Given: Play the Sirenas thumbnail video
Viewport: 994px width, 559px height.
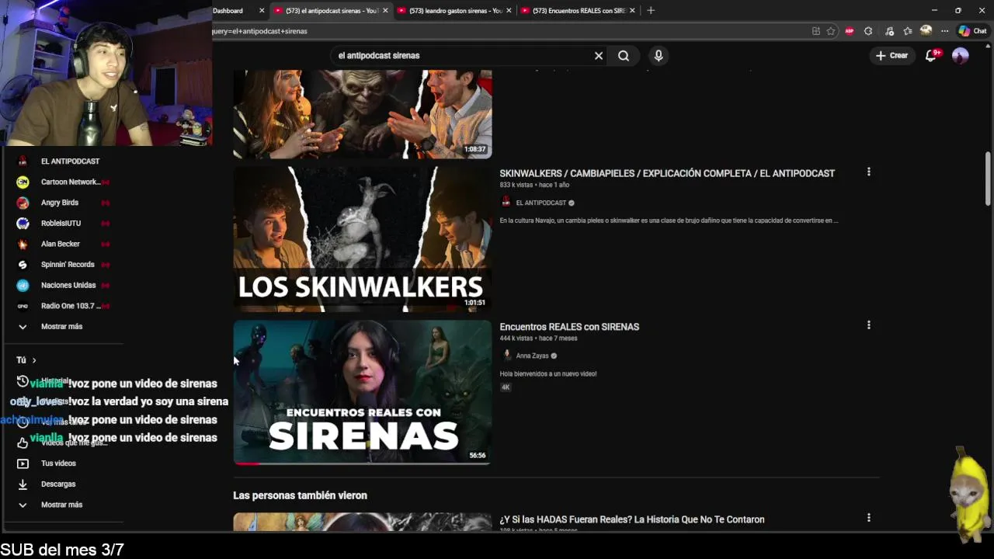Looking at the screenshot, I should click(363, 392).
